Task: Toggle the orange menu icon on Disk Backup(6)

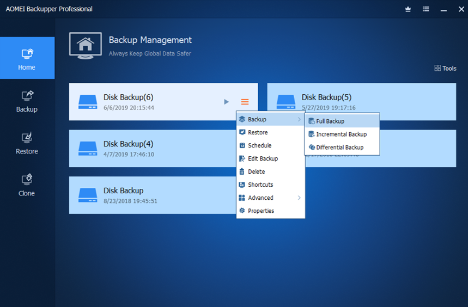Action: tap(245, 102)
